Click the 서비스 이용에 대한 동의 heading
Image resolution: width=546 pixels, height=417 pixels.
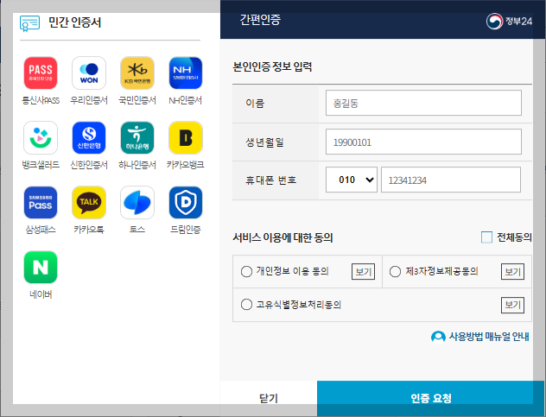tap(283, 237)
